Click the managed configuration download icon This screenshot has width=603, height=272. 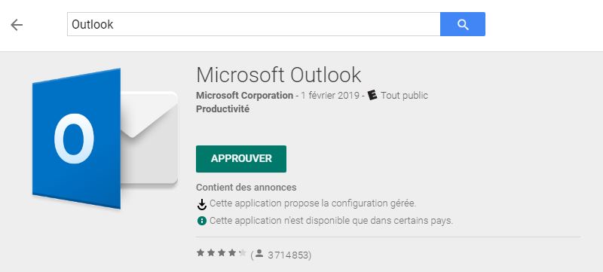(202, 205)
